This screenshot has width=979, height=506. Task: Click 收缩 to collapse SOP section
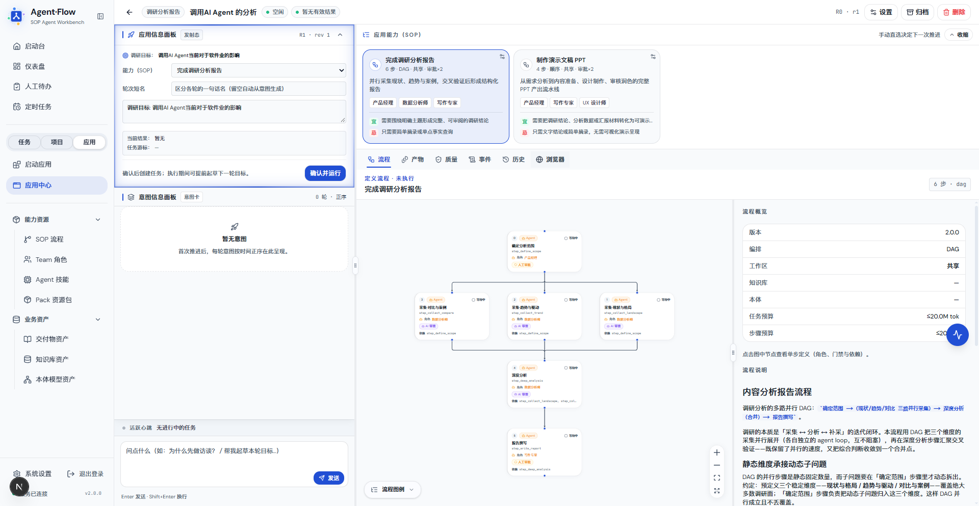click(x=959, y=35)
